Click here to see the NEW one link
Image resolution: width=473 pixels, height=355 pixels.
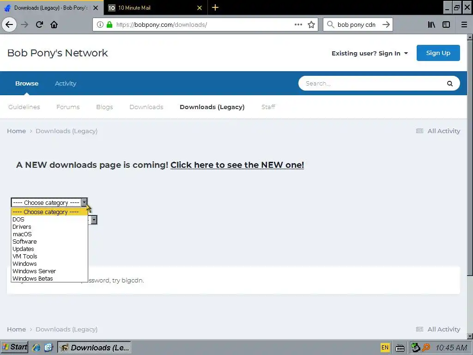237,165
